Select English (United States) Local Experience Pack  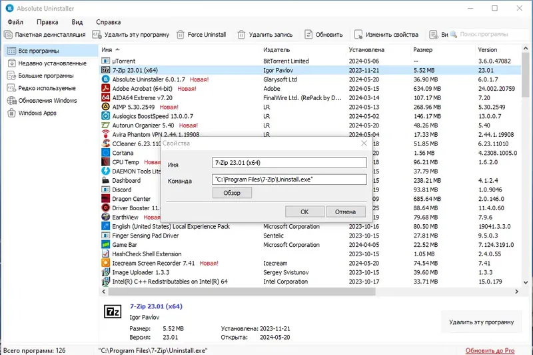(x=171, y=226)
